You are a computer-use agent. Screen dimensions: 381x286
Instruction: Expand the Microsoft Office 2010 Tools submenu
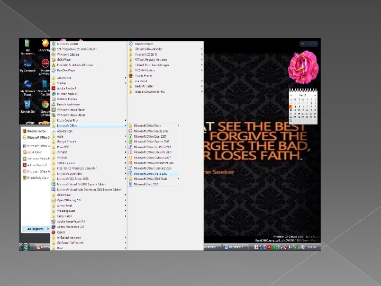click(x=153, y=179)
